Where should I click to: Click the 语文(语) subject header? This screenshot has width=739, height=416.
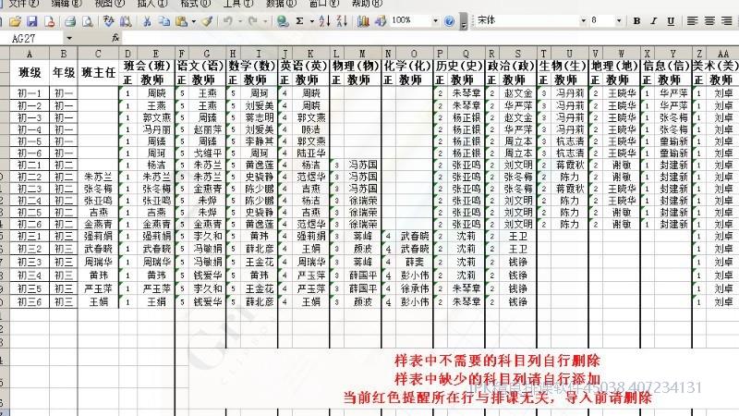200,66
